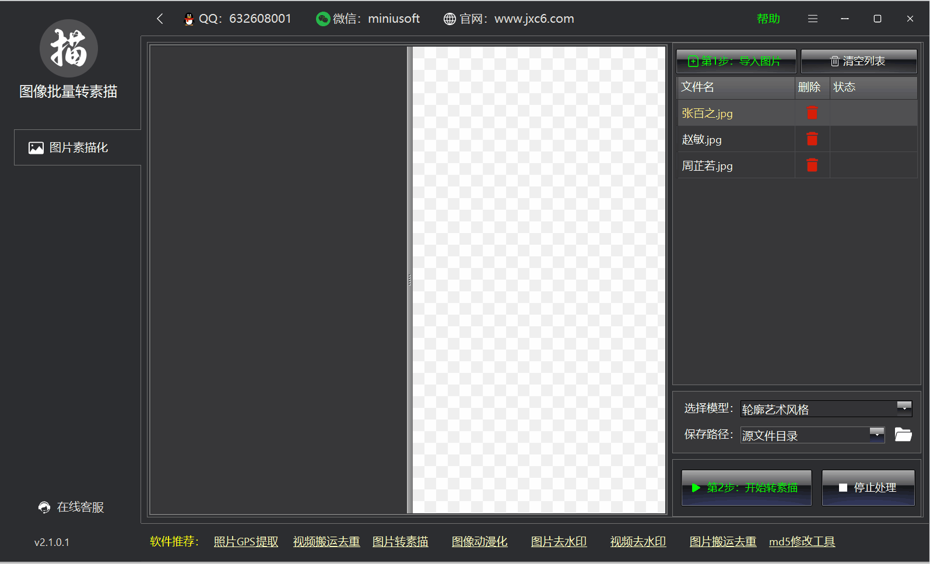This screenshot has height=564, width=930.
Task: Delete 赵敏.jpg using its red trash icon
Action: [x=812, y=139]
